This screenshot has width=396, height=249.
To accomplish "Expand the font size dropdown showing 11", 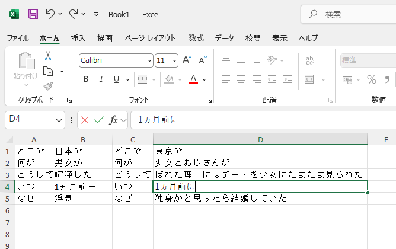I will coord(175,60).
